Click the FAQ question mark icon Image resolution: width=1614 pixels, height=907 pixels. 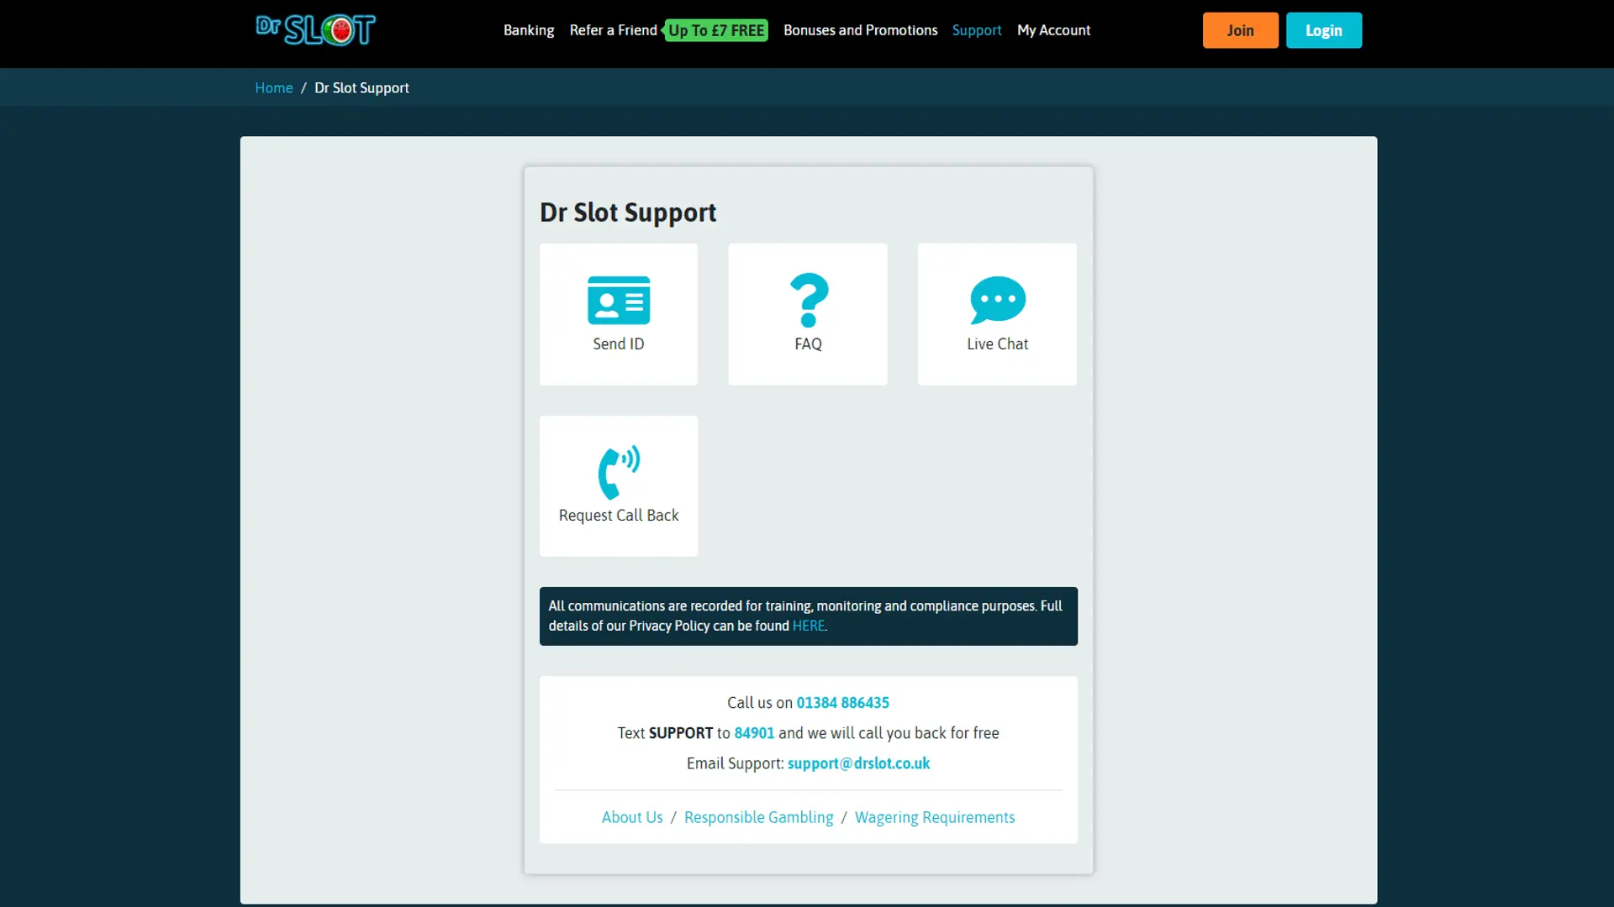point(809,300)
